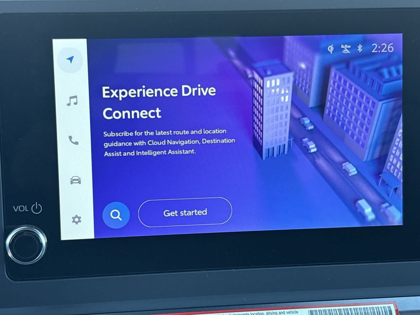Open the Phone menu

pyautogui.click(x=73, y=140)
